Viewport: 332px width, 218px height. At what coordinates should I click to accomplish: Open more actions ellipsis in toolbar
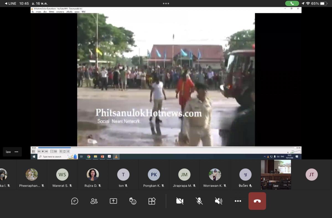tap(238, 201)
